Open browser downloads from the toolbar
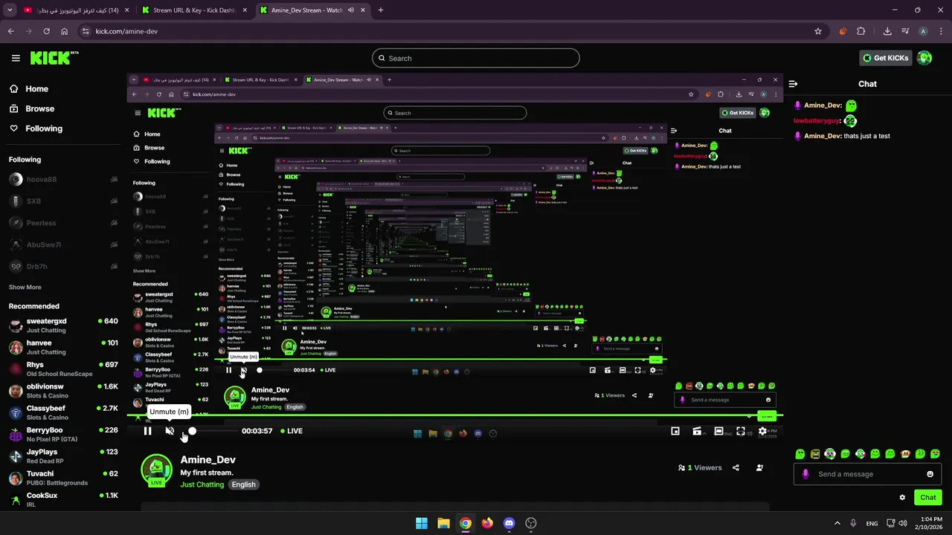This screenshot has height=535, width=952. [x=887, y=31]
